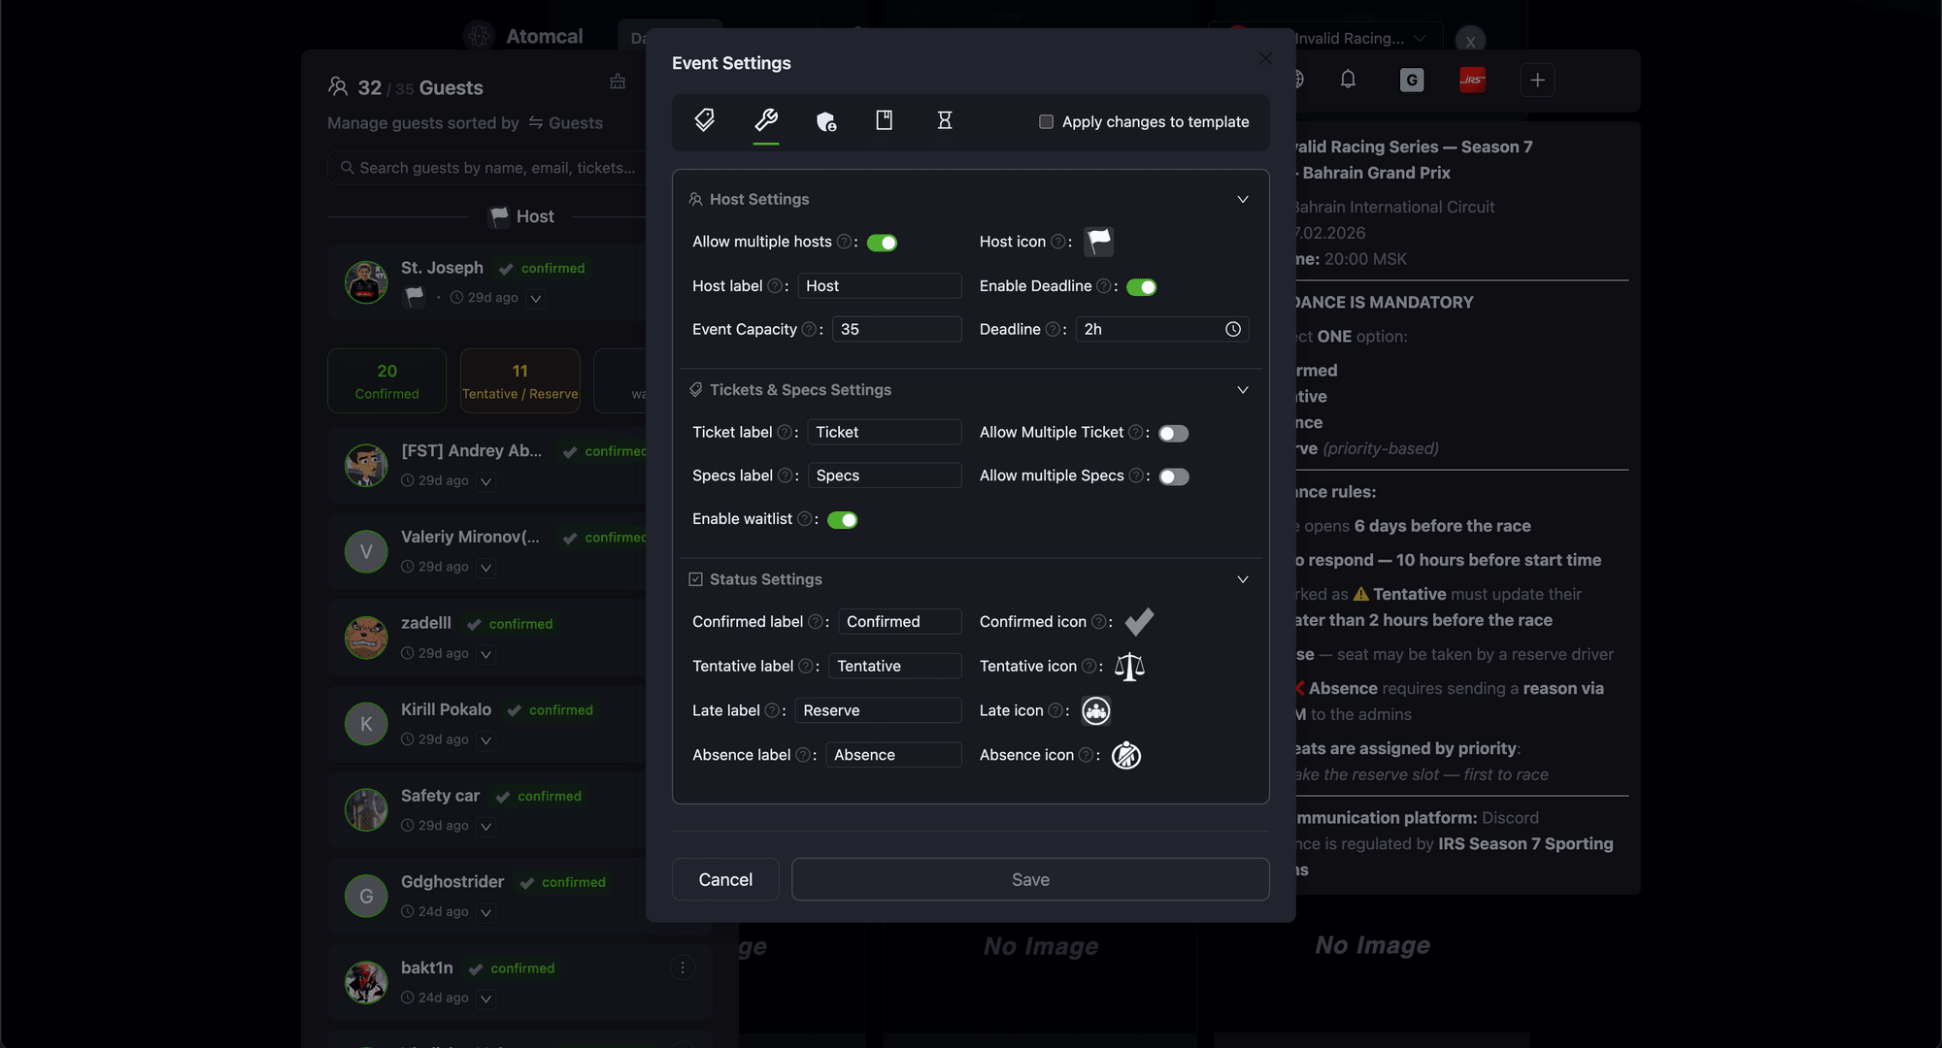
Task: Toggle Allow multiple hosts switch
Action: 882,243
